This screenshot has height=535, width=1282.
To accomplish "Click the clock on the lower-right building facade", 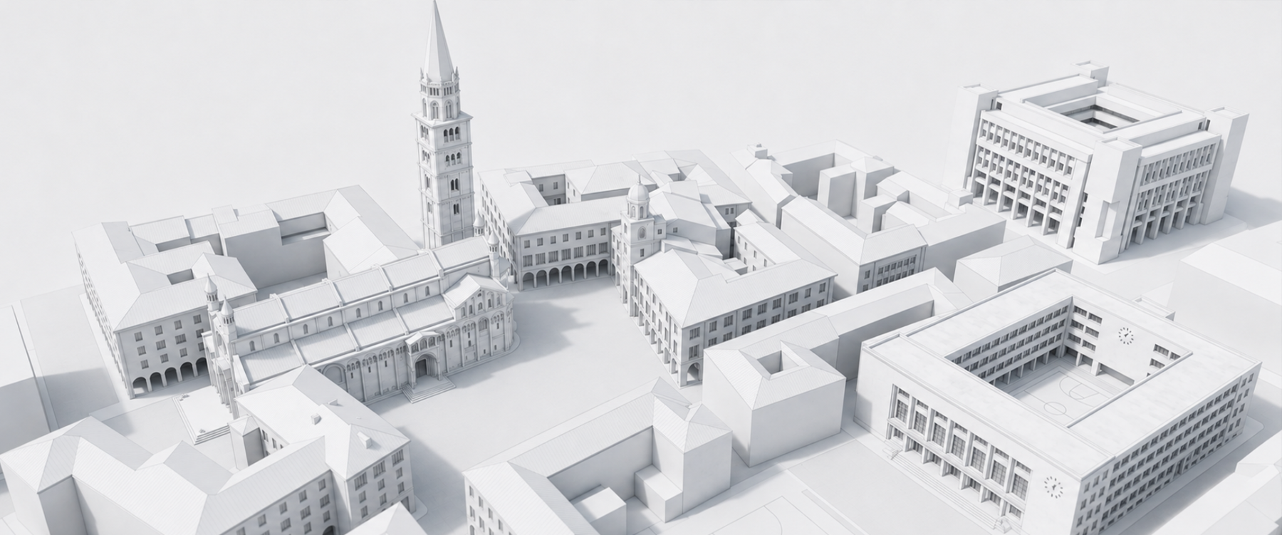I will [1053, 487].
